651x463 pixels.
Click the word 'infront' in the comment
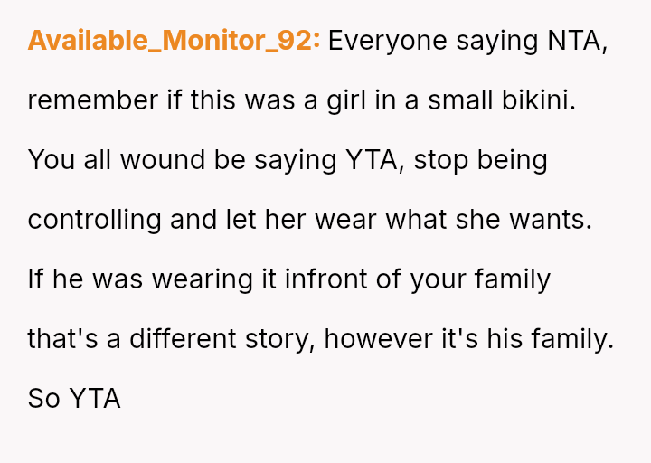[325, 279]
